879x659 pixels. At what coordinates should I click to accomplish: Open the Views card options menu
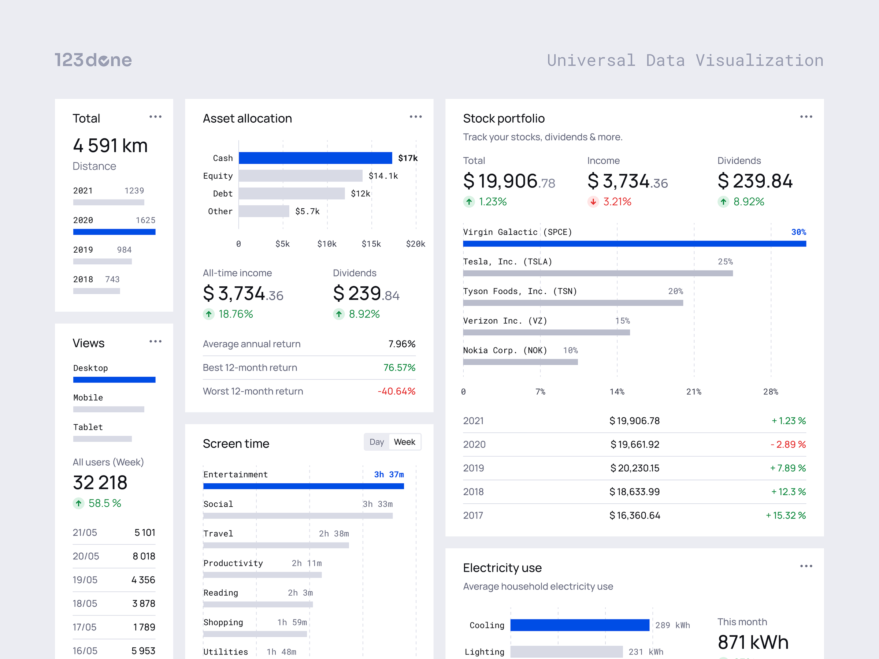point(156,341)
